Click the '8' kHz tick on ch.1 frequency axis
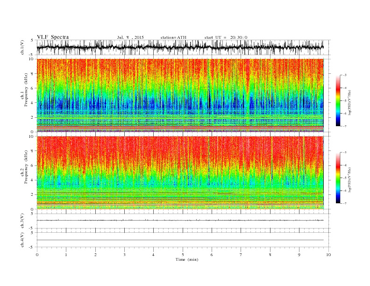The height and width of the screenshot is (286, 370). 32,74
